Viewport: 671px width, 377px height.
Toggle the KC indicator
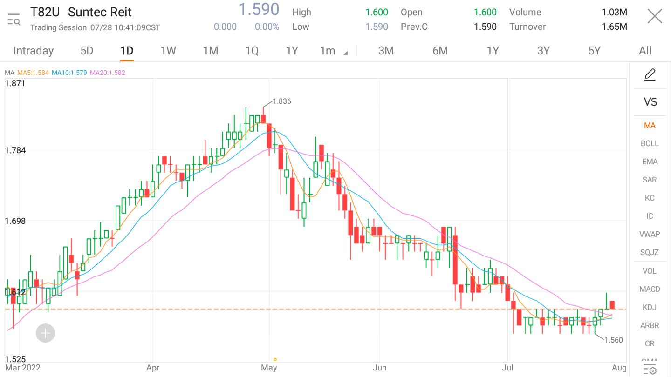click(x=650, y=198)
